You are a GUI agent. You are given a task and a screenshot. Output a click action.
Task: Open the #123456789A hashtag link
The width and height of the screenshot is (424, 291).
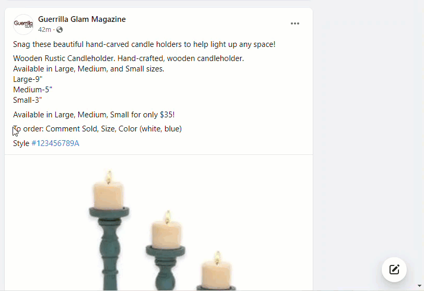pos(55,143)
